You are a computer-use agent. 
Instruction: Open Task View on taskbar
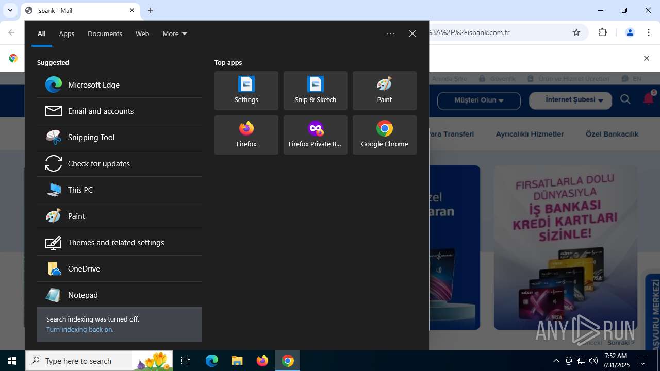tap(186, 361)
